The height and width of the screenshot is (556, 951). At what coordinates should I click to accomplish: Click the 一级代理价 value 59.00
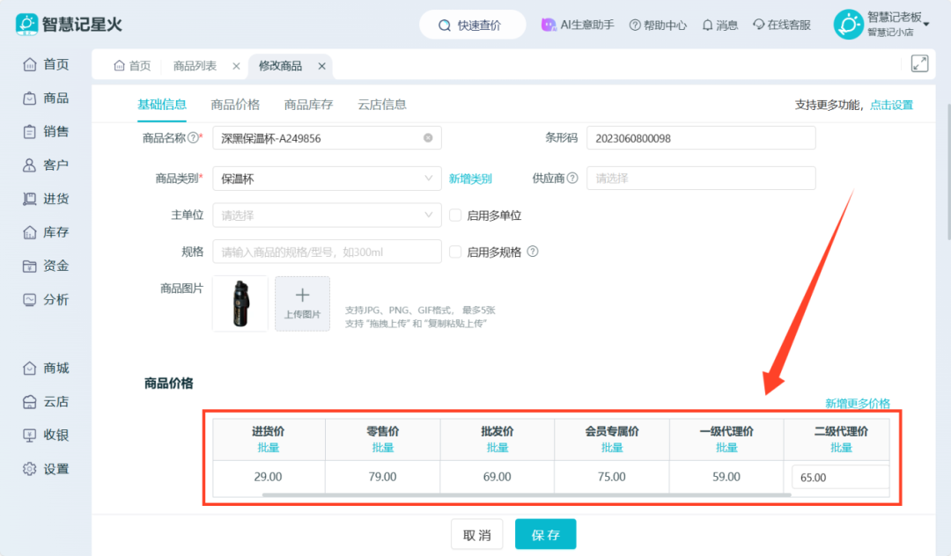[x=726, y=477]
